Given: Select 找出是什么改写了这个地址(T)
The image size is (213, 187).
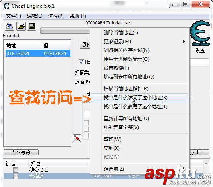Looking at the screenshot, I should point(139,107).
